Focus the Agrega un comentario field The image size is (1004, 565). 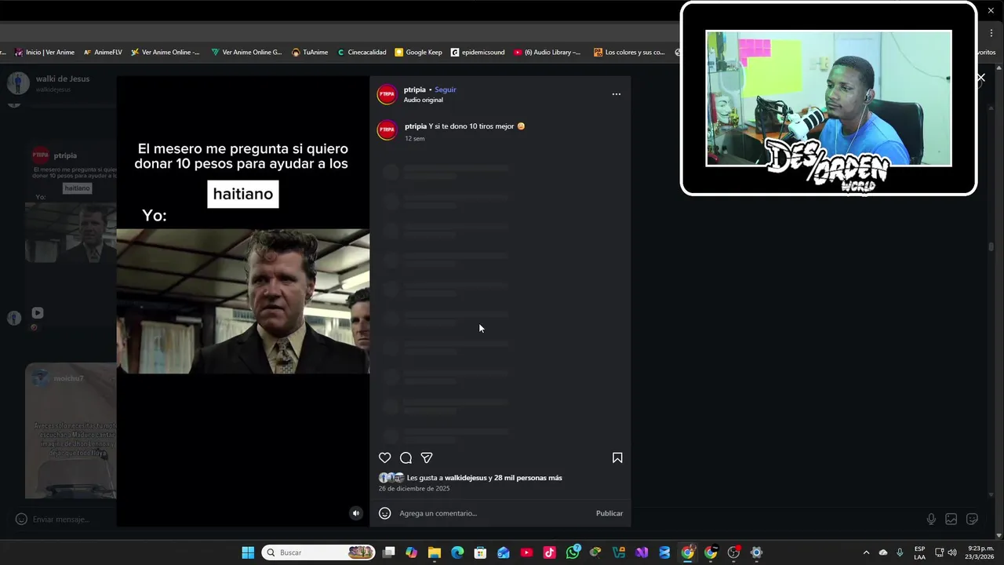pos(494,513)
